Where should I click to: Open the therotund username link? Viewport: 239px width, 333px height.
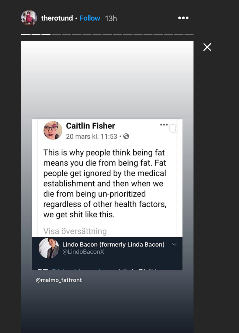click(x=57, y=18)
